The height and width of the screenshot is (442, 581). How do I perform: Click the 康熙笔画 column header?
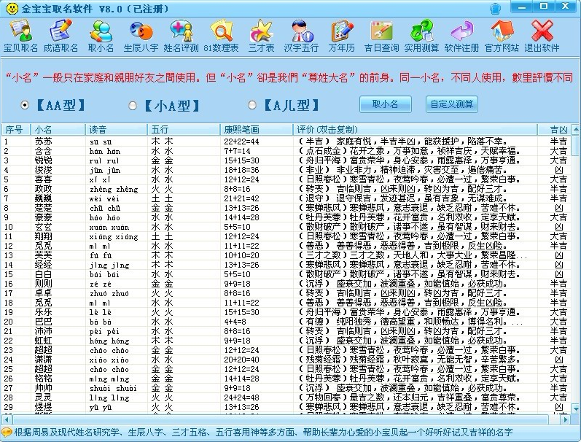pyautogui.click(x=257, y=129)
